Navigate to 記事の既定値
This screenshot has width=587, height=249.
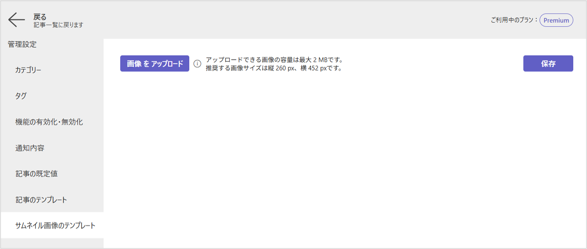36,174
